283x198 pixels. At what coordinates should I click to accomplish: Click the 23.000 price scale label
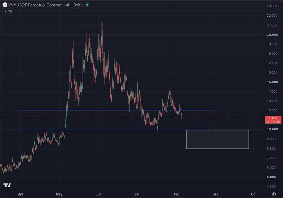[272, 6]
